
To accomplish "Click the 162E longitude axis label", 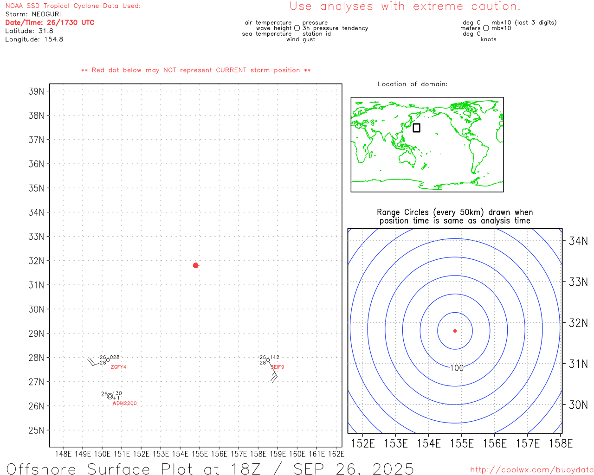I will (336, 454).
